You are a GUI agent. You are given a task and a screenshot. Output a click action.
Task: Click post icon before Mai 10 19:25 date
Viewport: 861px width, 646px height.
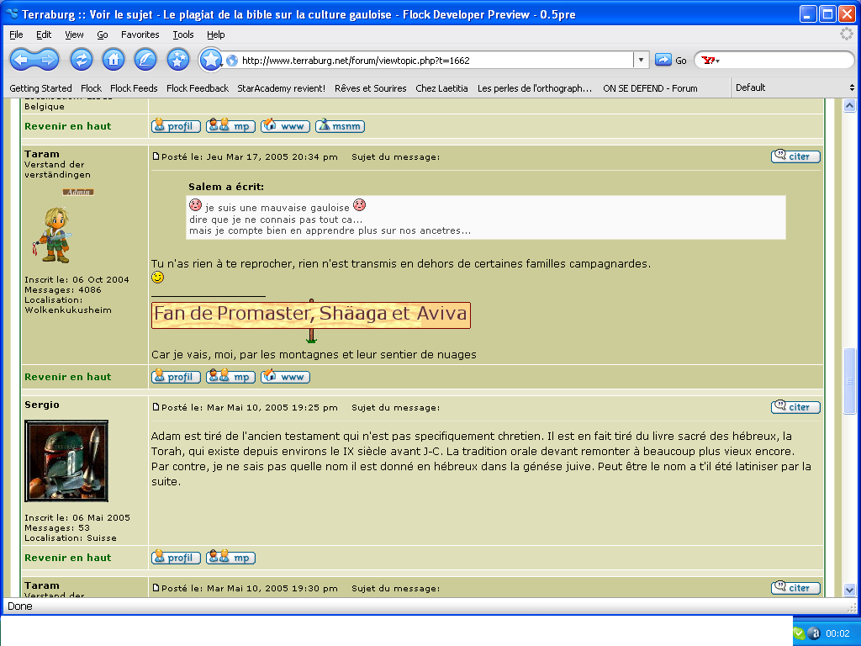[x=156, y=407]
